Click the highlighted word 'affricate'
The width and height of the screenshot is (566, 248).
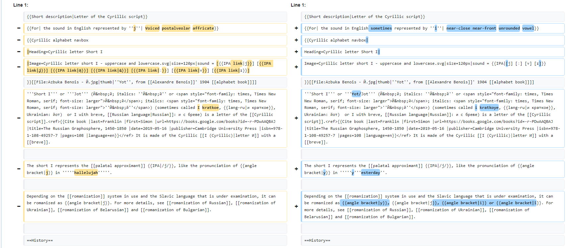(x=203, y=28)
